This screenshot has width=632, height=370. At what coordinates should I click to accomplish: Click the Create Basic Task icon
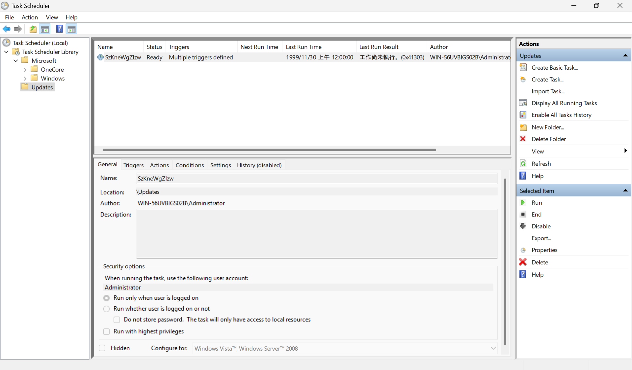pos(523,67)
